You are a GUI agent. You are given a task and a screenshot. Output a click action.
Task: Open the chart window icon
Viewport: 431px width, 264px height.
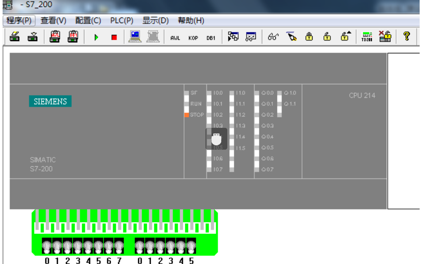[251, 37]
